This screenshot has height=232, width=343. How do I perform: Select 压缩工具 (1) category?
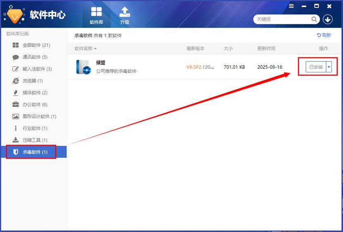click(x=35, y=140)
